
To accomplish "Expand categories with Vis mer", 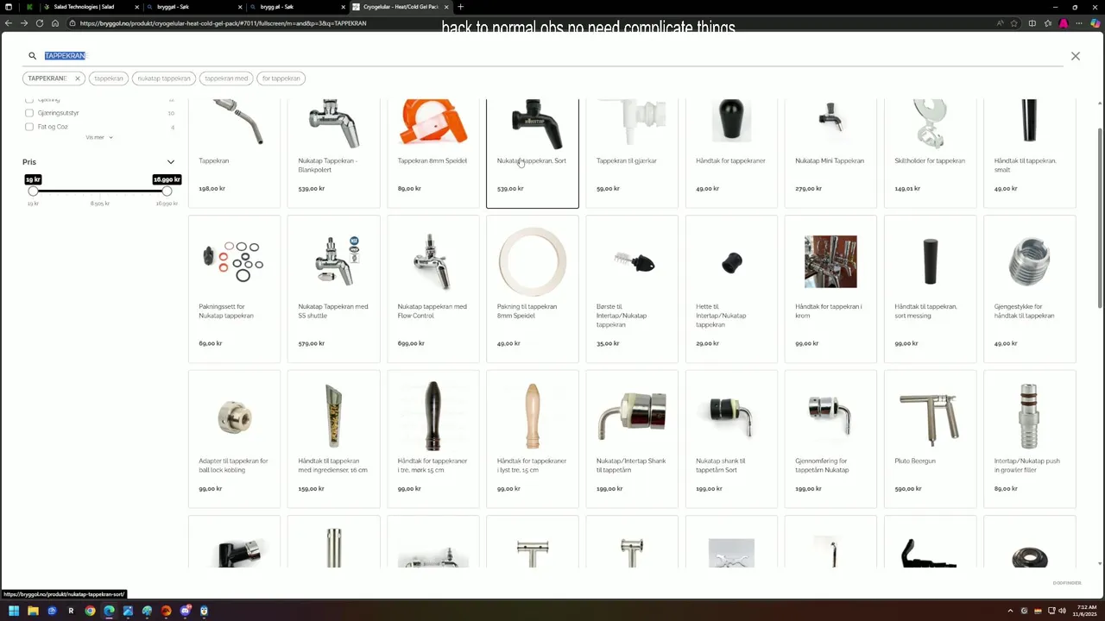I will [x=98, y=137].
